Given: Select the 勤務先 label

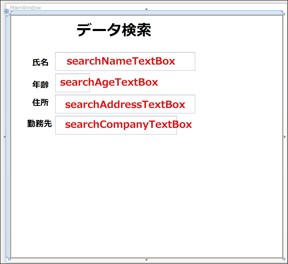Looking at the screenshot, I should 39,123.
